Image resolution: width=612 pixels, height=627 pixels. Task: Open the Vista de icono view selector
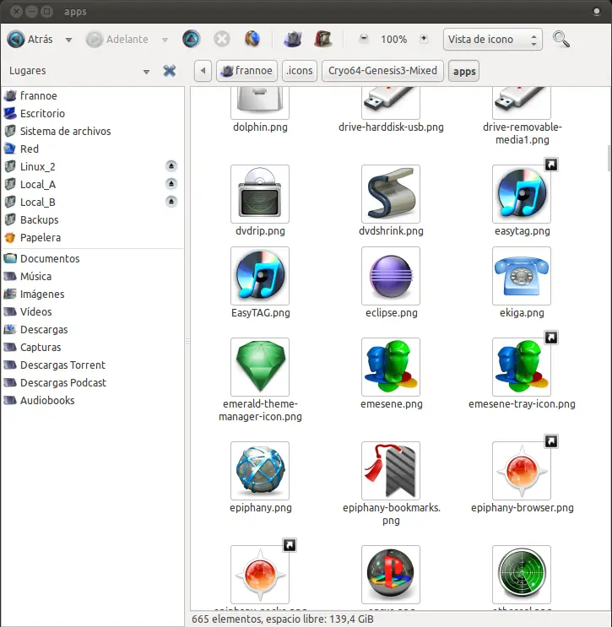pos(493,39)
